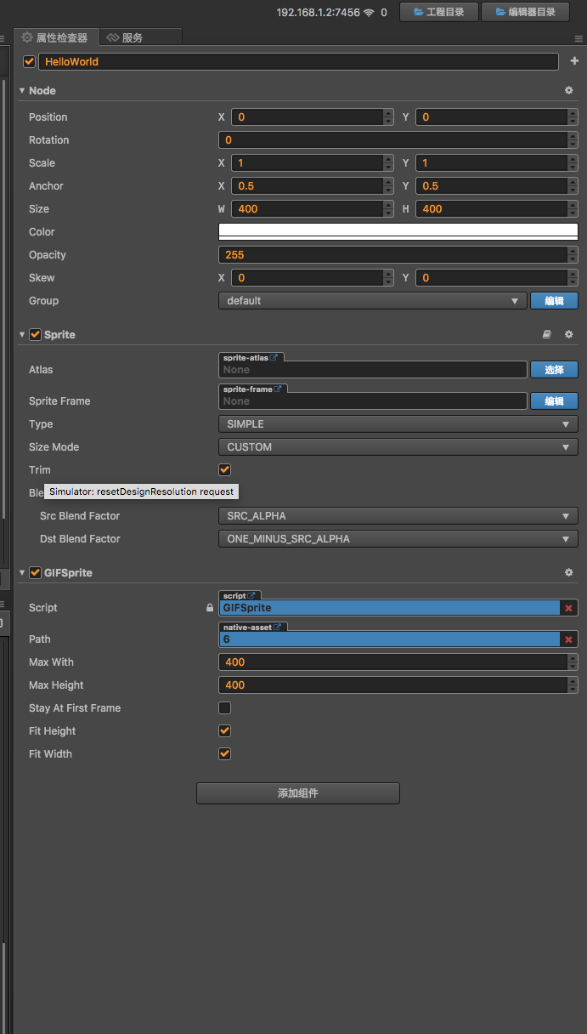Click the Wi-Fi connection icon in top bar
Viewport: 587px width, 1034px height.
368,13
